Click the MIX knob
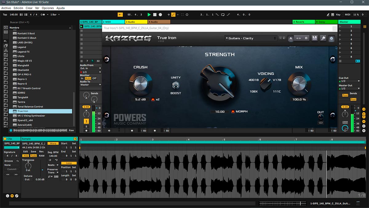369x208 pixels. (x=299, y=84)
